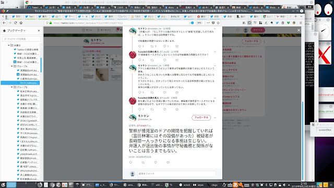Collapse the 弁護士 bookmark folder
The image size is (334, 188).
pos(9,45)
